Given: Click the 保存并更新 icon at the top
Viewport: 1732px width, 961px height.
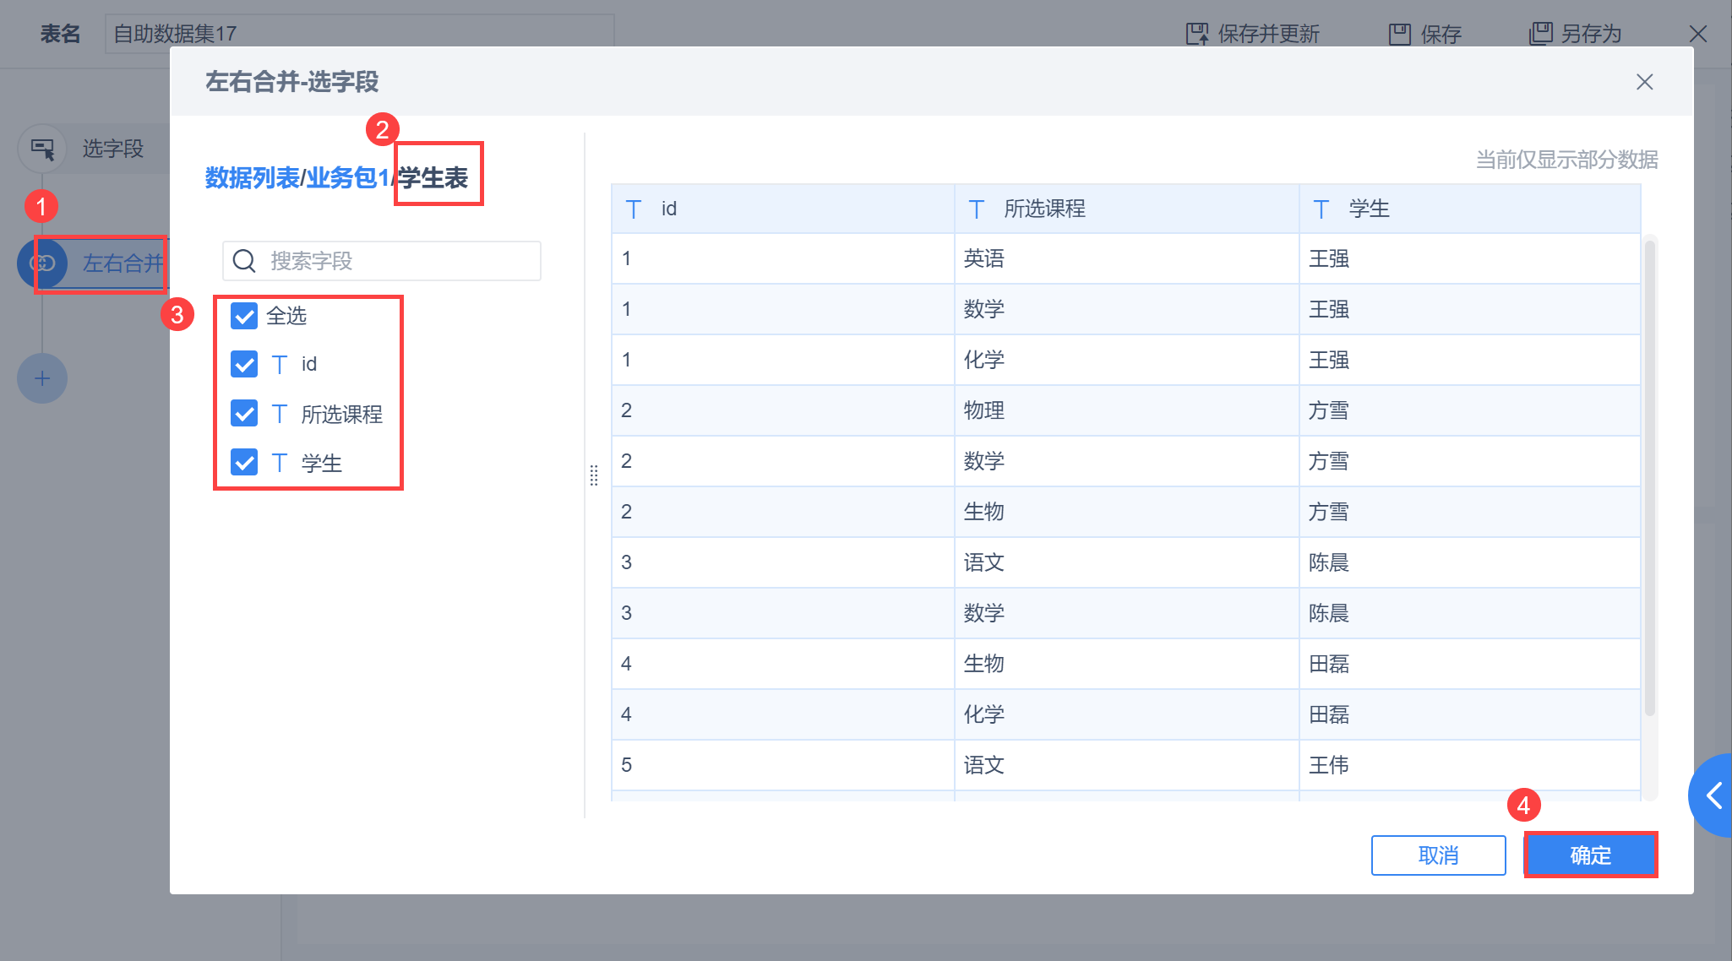Looking at the screenshot, I should coord(1198,33).
